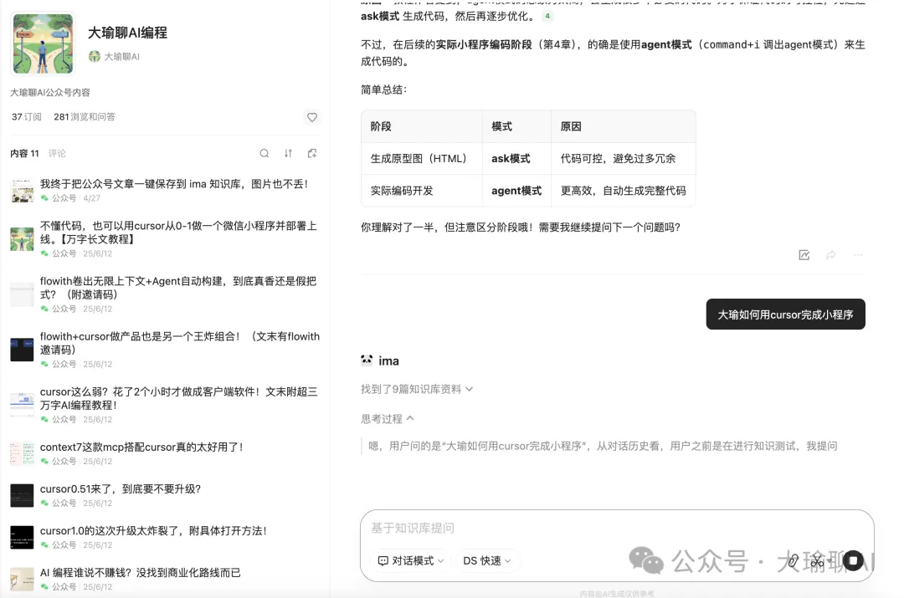Screen dimensions: 904x598
Task: Open article AI 编程谁说不赚钱
Action: click(140, 573)
